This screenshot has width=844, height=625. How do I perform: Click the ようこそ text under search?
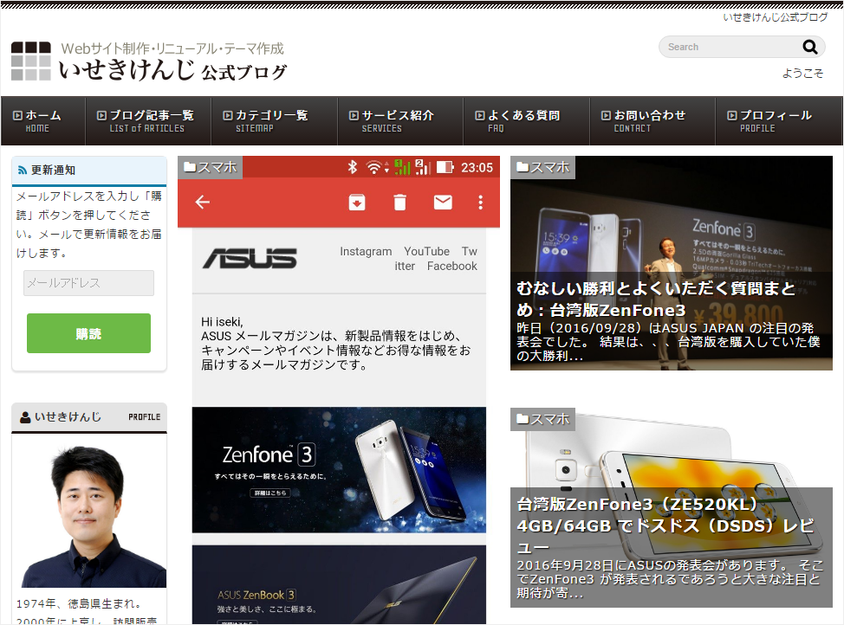pos(802,74)
